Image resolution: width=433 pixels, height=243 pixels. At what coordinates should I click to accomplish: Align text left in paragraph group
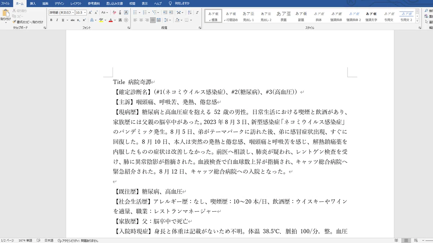click(135, 20)
